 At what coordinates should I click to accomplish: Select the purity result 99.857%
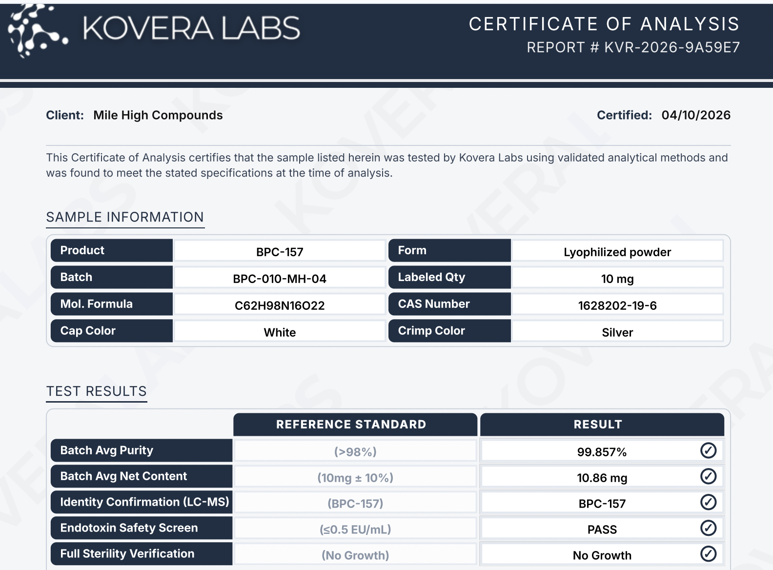tap(602, 452)
